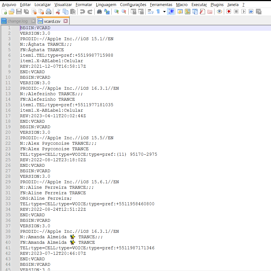Screen dimensions: 271x271
Task: Paste from the clipboard
Action: click(72, 11)
